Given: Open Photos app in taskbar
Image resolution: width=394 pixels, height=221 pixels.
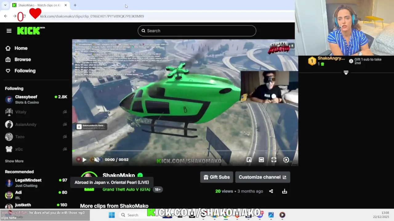Looking at the screenshot, I should click(x=271, y=215).
